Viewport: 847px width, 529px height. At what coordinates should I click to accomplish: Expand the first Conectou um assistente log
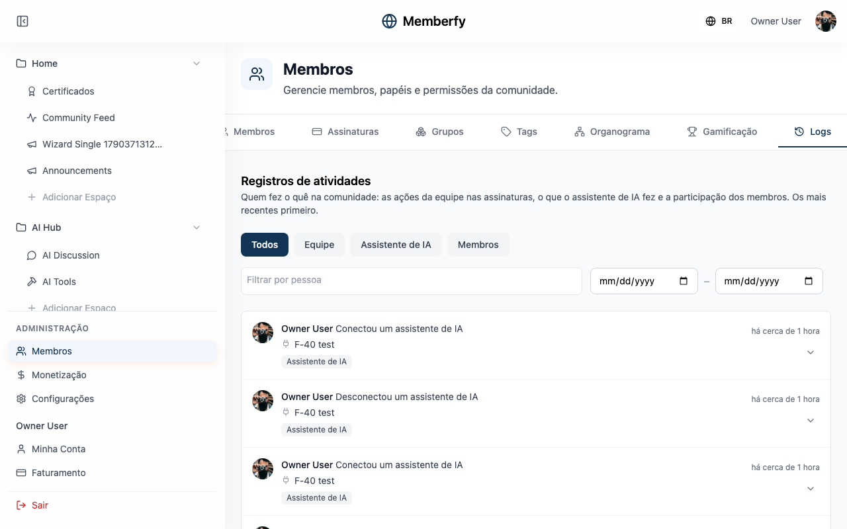(811, 352)
